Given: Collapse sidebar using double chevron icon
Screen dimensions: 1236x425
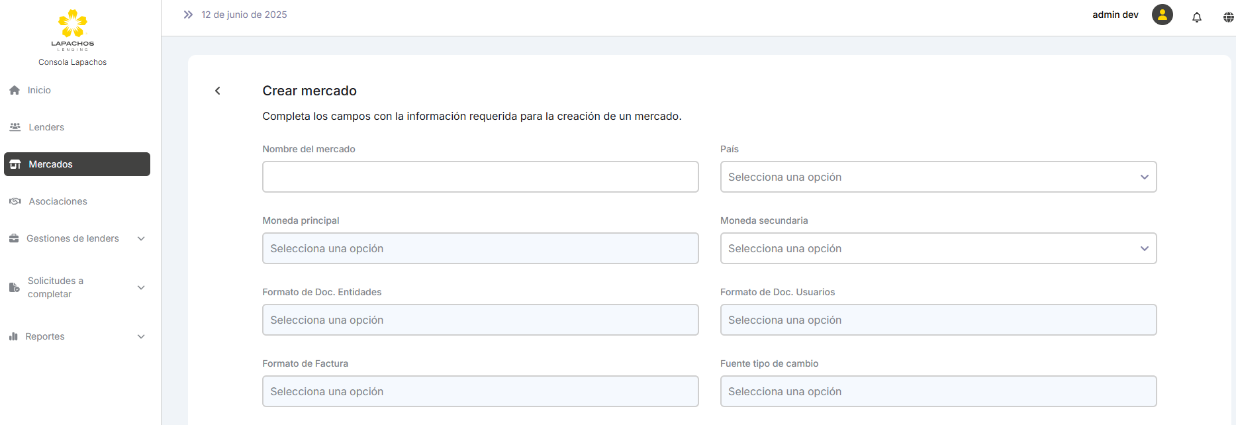Looking at the screenshot, I should pos(188,15).
